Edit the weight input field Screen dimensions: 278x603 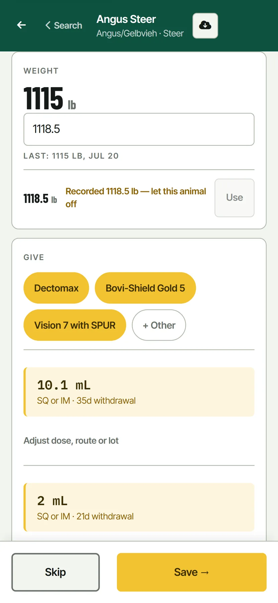coord(139,129)
